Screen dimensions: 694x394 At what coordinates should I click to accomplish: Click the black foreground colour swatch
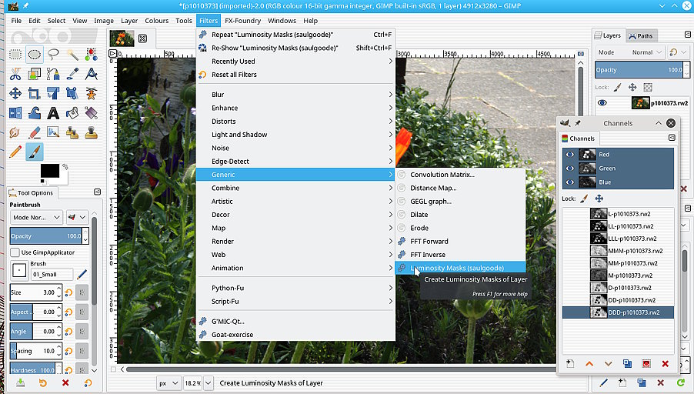[x=50, y=170]
